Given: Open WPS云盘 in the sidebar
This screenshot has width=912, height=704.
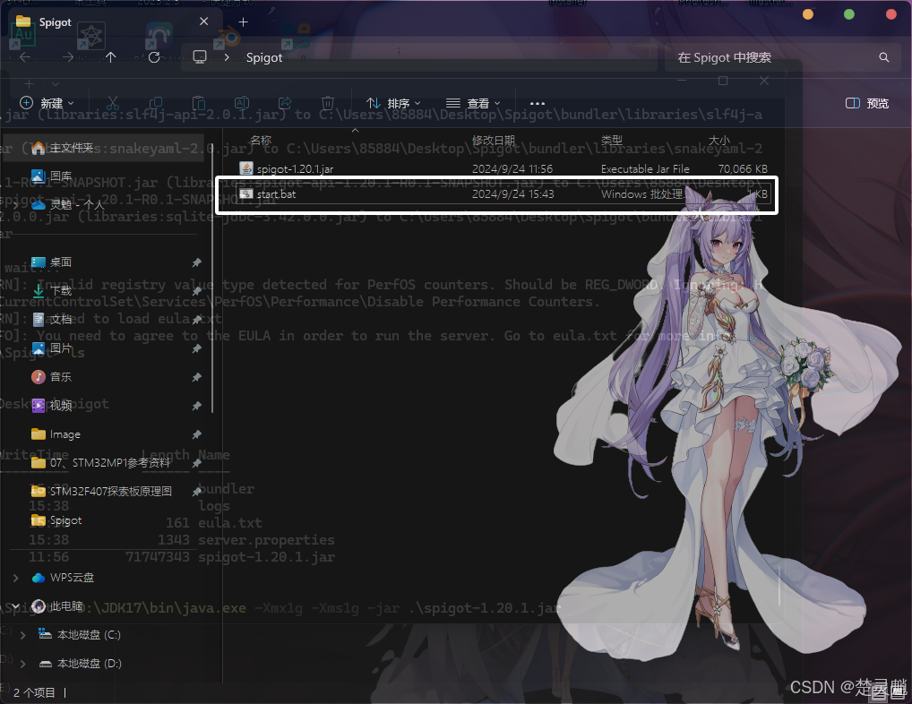Looking at the screenshot, I should click(x=72, y=578).
